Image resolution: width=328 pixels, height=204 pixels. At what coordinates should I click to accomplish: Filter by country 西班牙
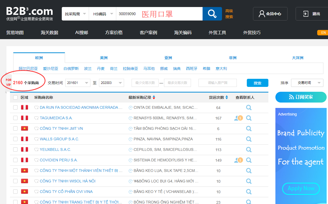coord(192,69)
